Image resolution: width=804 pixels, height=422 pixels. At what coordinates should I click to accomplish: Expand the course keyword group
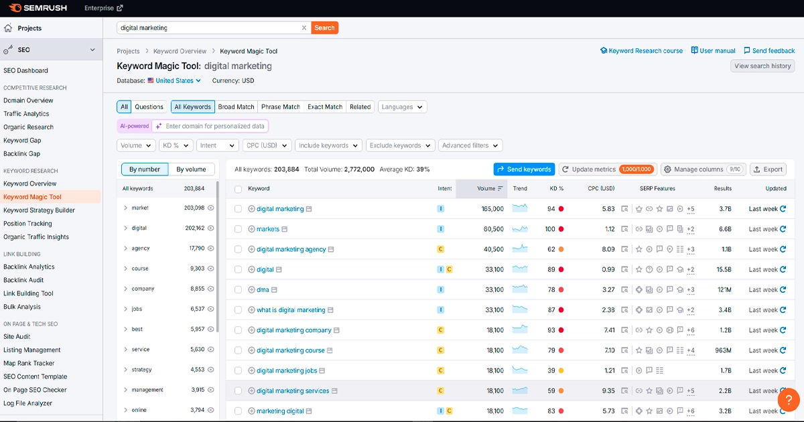(125, 269)
